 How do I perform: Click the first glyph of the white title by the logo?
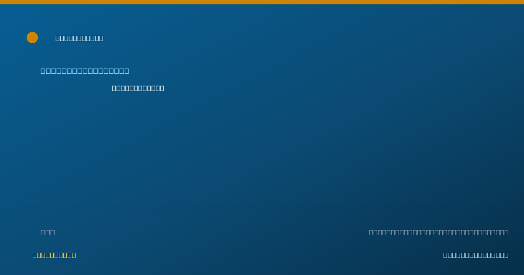coord(58,38)
